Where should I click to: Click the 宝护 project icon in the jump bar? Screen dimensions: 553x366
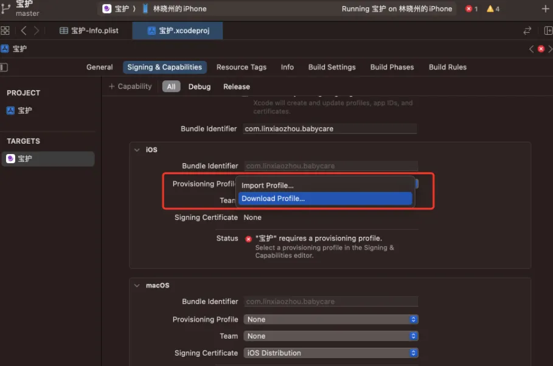tap(5, 49)
